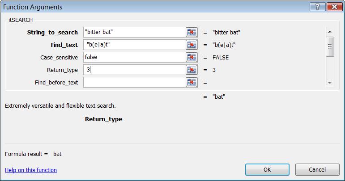The width and height of the screenshot is (345, 181).
Task: Open the Case_sensitive range picker icon
Action: click(192, 57)
